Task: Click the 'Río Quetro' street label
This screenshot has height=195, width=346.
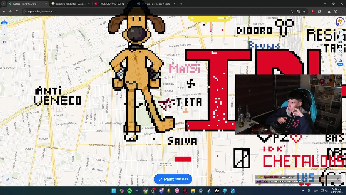Action: click(52, 148)
